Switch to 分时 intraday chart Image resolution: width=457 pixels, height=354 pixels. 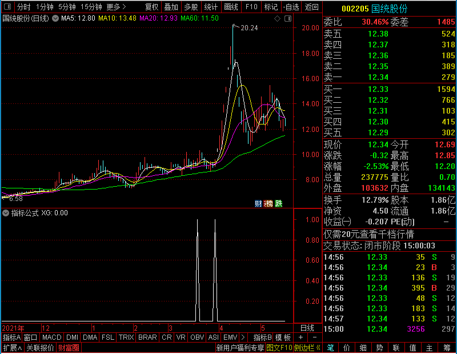[23, 7]
